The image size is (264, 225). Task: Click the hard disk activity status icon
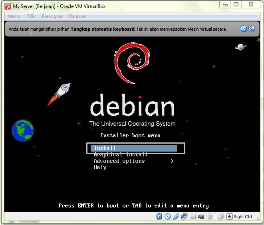(x=159, y=217)
